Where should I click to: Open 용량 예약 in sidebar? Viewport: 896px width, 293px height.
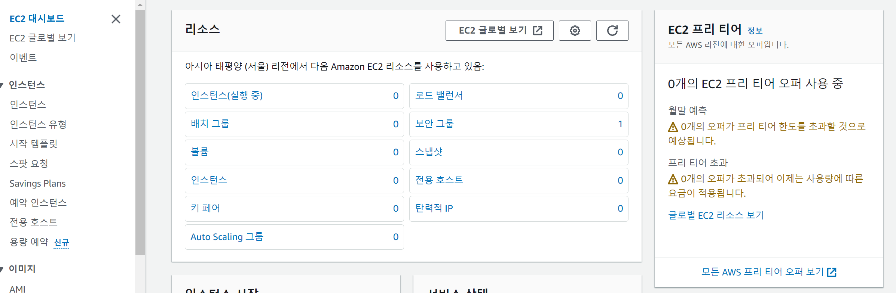pyautogui.click(x=29, y=242)
